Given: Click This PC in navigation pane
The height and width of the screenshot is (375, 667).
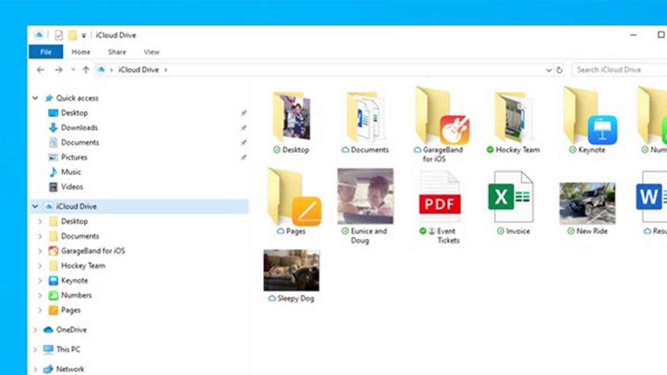Looking at the screenshot, I should [x=68, y=350].
